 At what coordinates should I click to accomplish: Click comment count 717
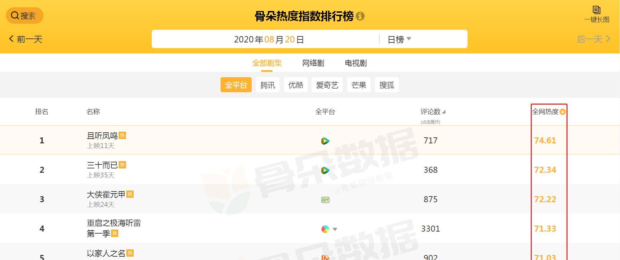click(430, 141)
